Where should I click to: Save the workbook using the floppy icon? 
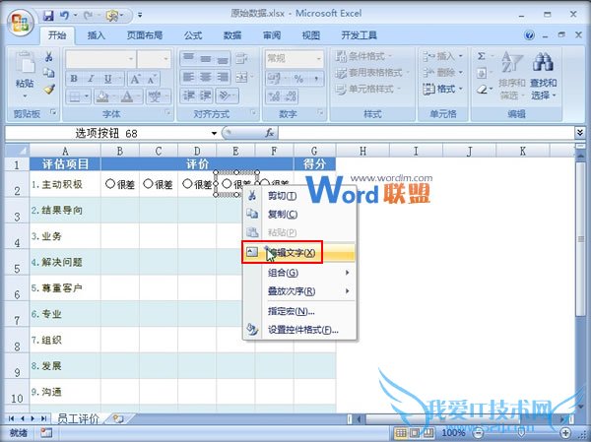tap(48, 16)
